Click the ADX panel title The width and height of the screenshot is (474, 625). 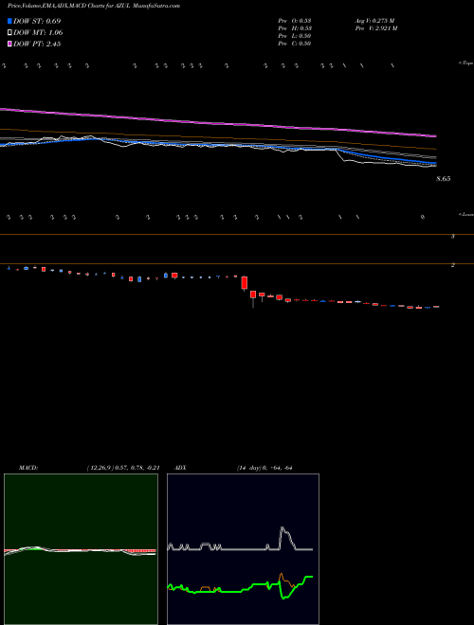pos(180,468)
